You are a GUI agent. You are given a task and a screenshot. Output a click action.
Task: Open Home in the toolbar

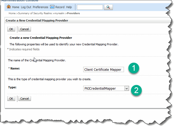pos(15,7)
